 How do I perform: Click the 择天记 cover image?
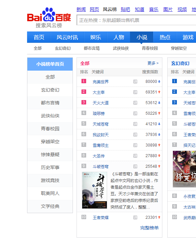184,169
